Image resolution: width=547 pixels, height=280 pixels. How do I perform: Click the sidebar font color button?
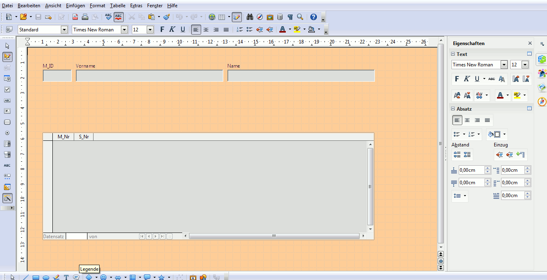[x=500, y=96]
